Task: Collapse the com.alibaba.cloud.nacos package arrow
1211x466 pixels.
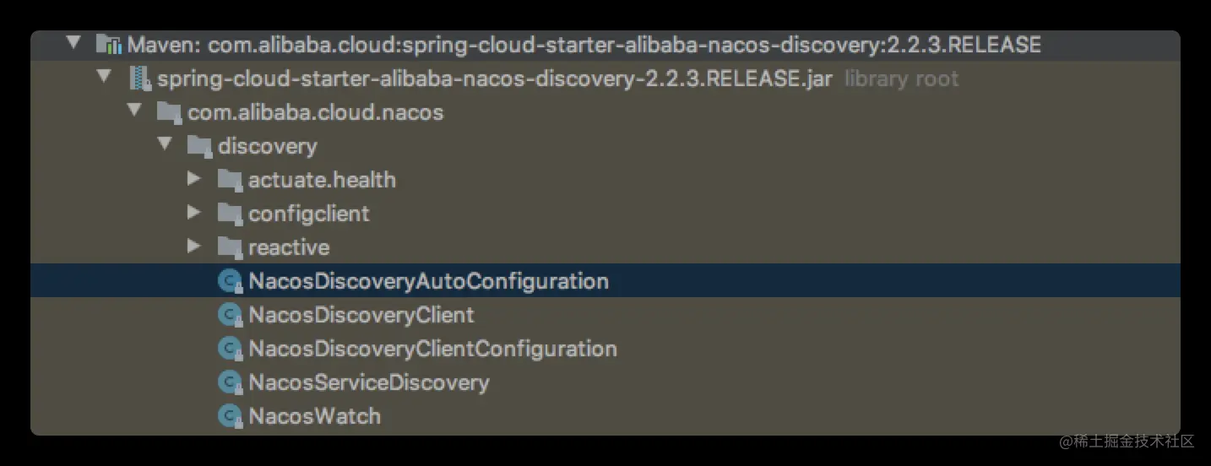Action: (x=134, y=110)
